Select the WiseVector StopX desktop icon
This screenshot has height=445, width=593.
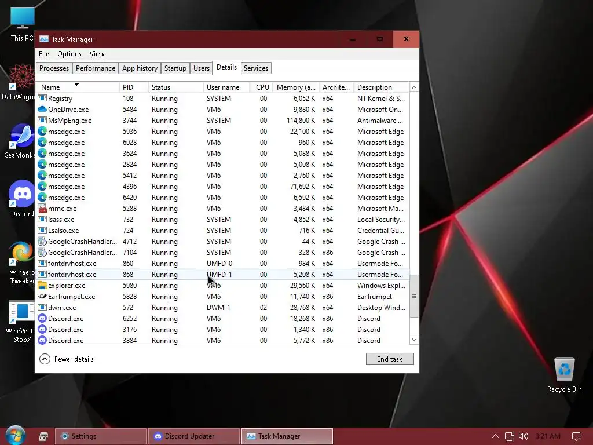[x=21, y=322]
